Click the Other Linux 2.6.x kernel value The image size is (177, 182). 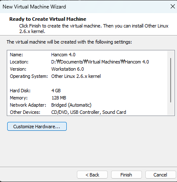(x=76, y=76)
